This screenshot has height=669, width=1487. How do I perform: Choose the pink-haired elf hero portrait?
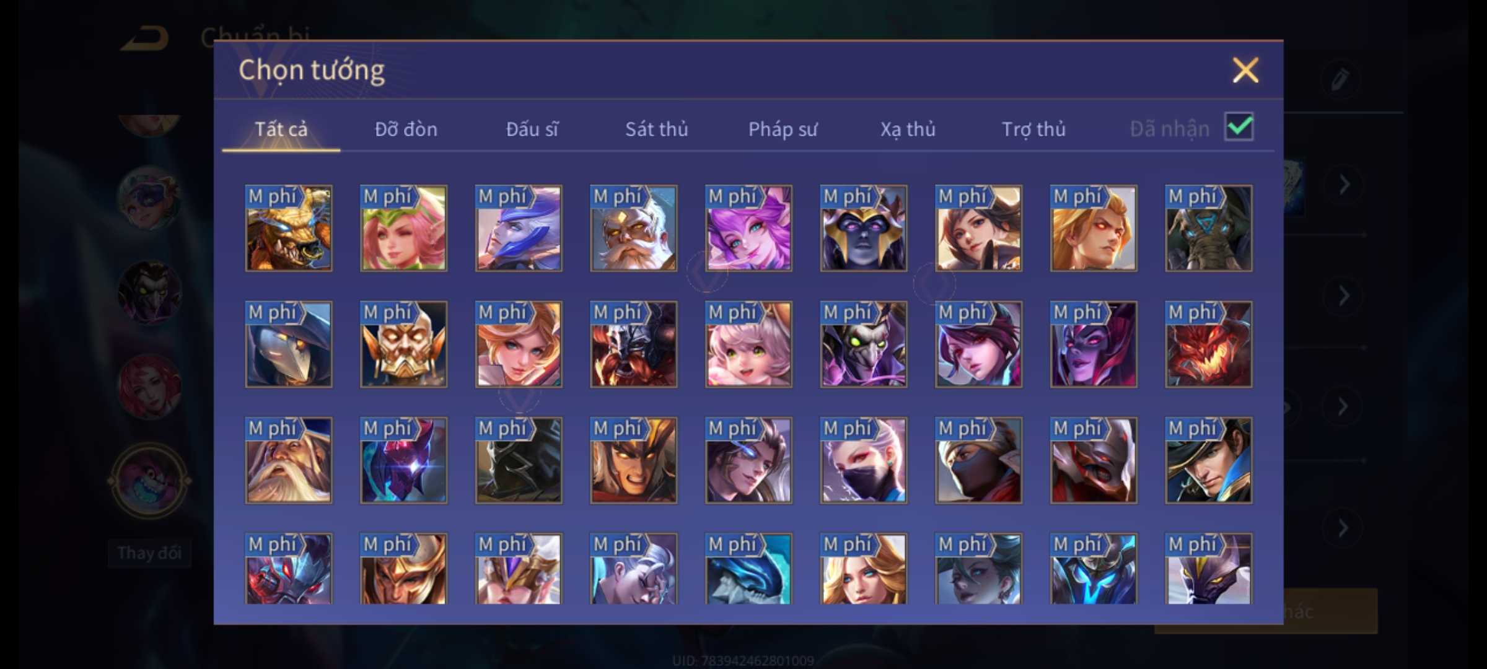pos(403,229)
